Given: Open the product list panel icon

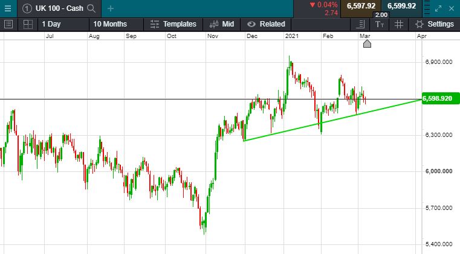Looking at the screenshot, I should tap(8, 24).
